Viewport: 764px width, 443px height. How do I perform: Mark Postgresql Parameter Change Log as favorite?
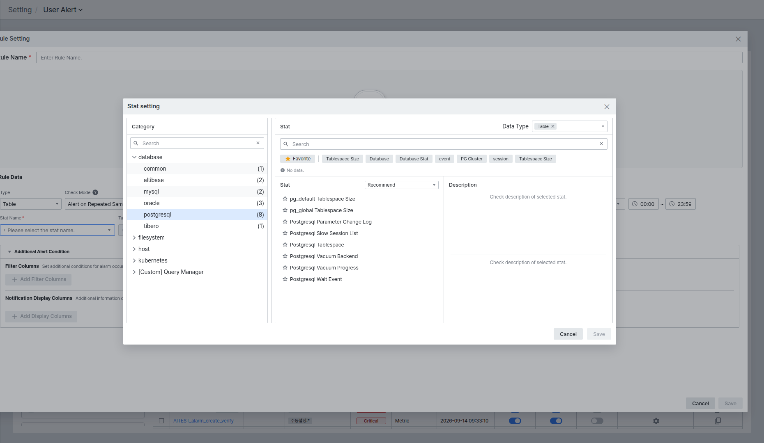click(285, 221)
